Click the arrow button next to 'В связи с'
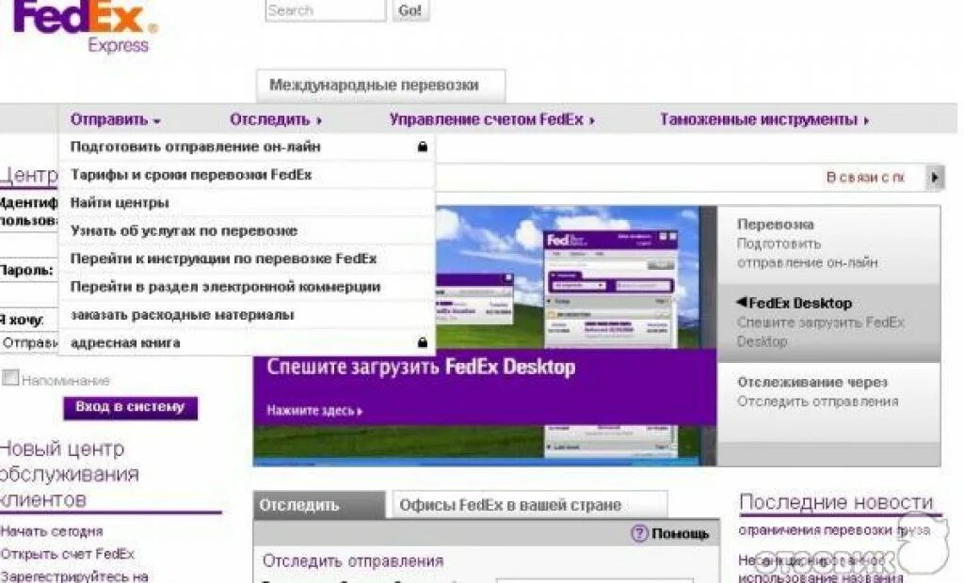Image resolution: width=964 pixels, height=583 pixels. point(935,178)
